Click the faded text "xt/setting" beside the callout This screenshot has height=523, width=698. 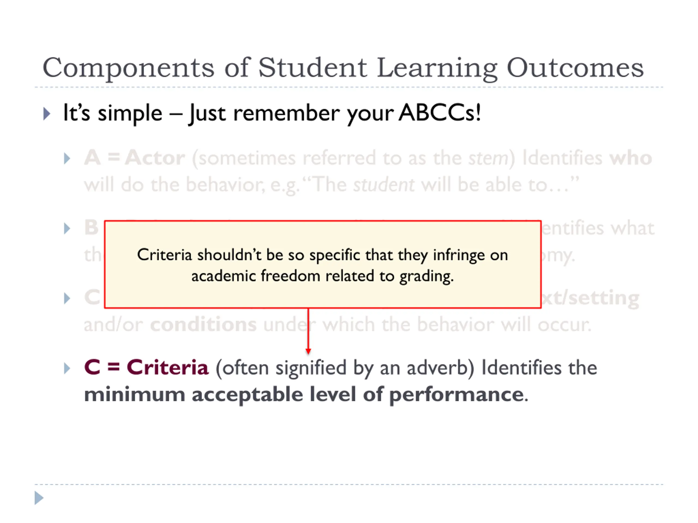pos(590,298)
